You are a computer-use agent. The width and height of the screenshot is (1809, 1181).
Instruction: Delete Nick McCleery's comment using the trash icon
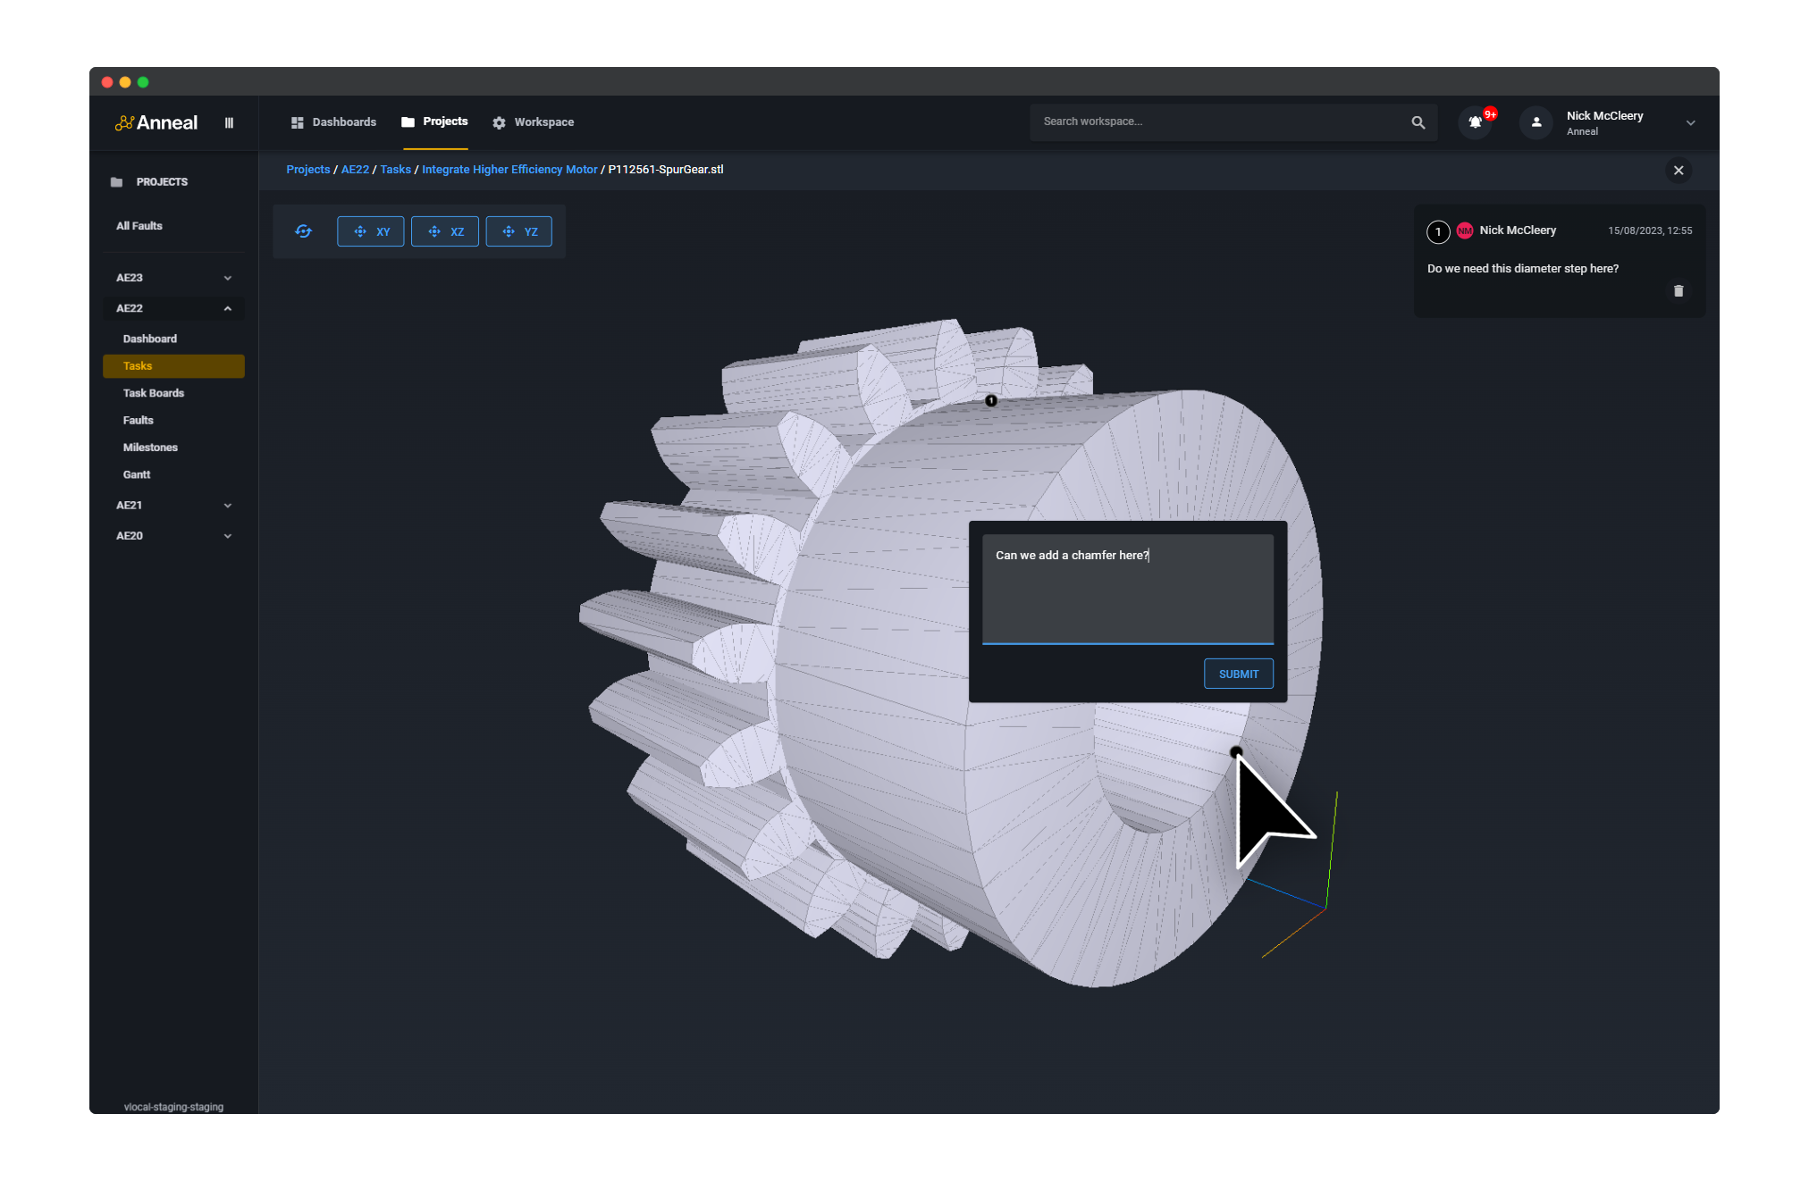pos(1679,290)
